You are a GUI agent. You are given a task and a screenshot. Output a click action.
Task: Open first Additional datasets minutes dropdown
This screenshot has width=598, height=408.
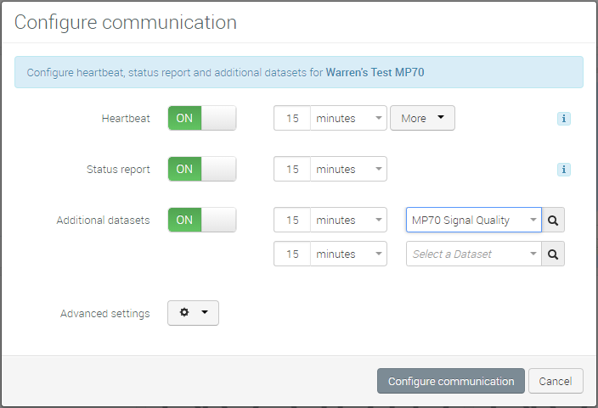(x=348, y=220)
